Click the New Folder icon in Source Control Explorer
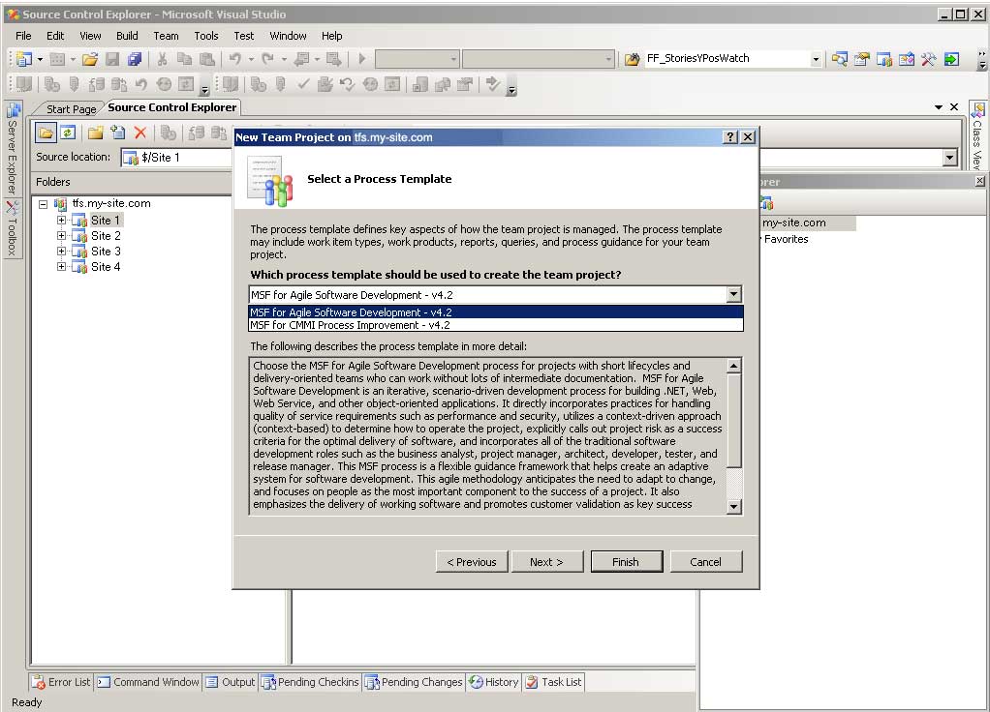Image resolution: width=990 pixels, height=712 pixels. pos(95,133)
